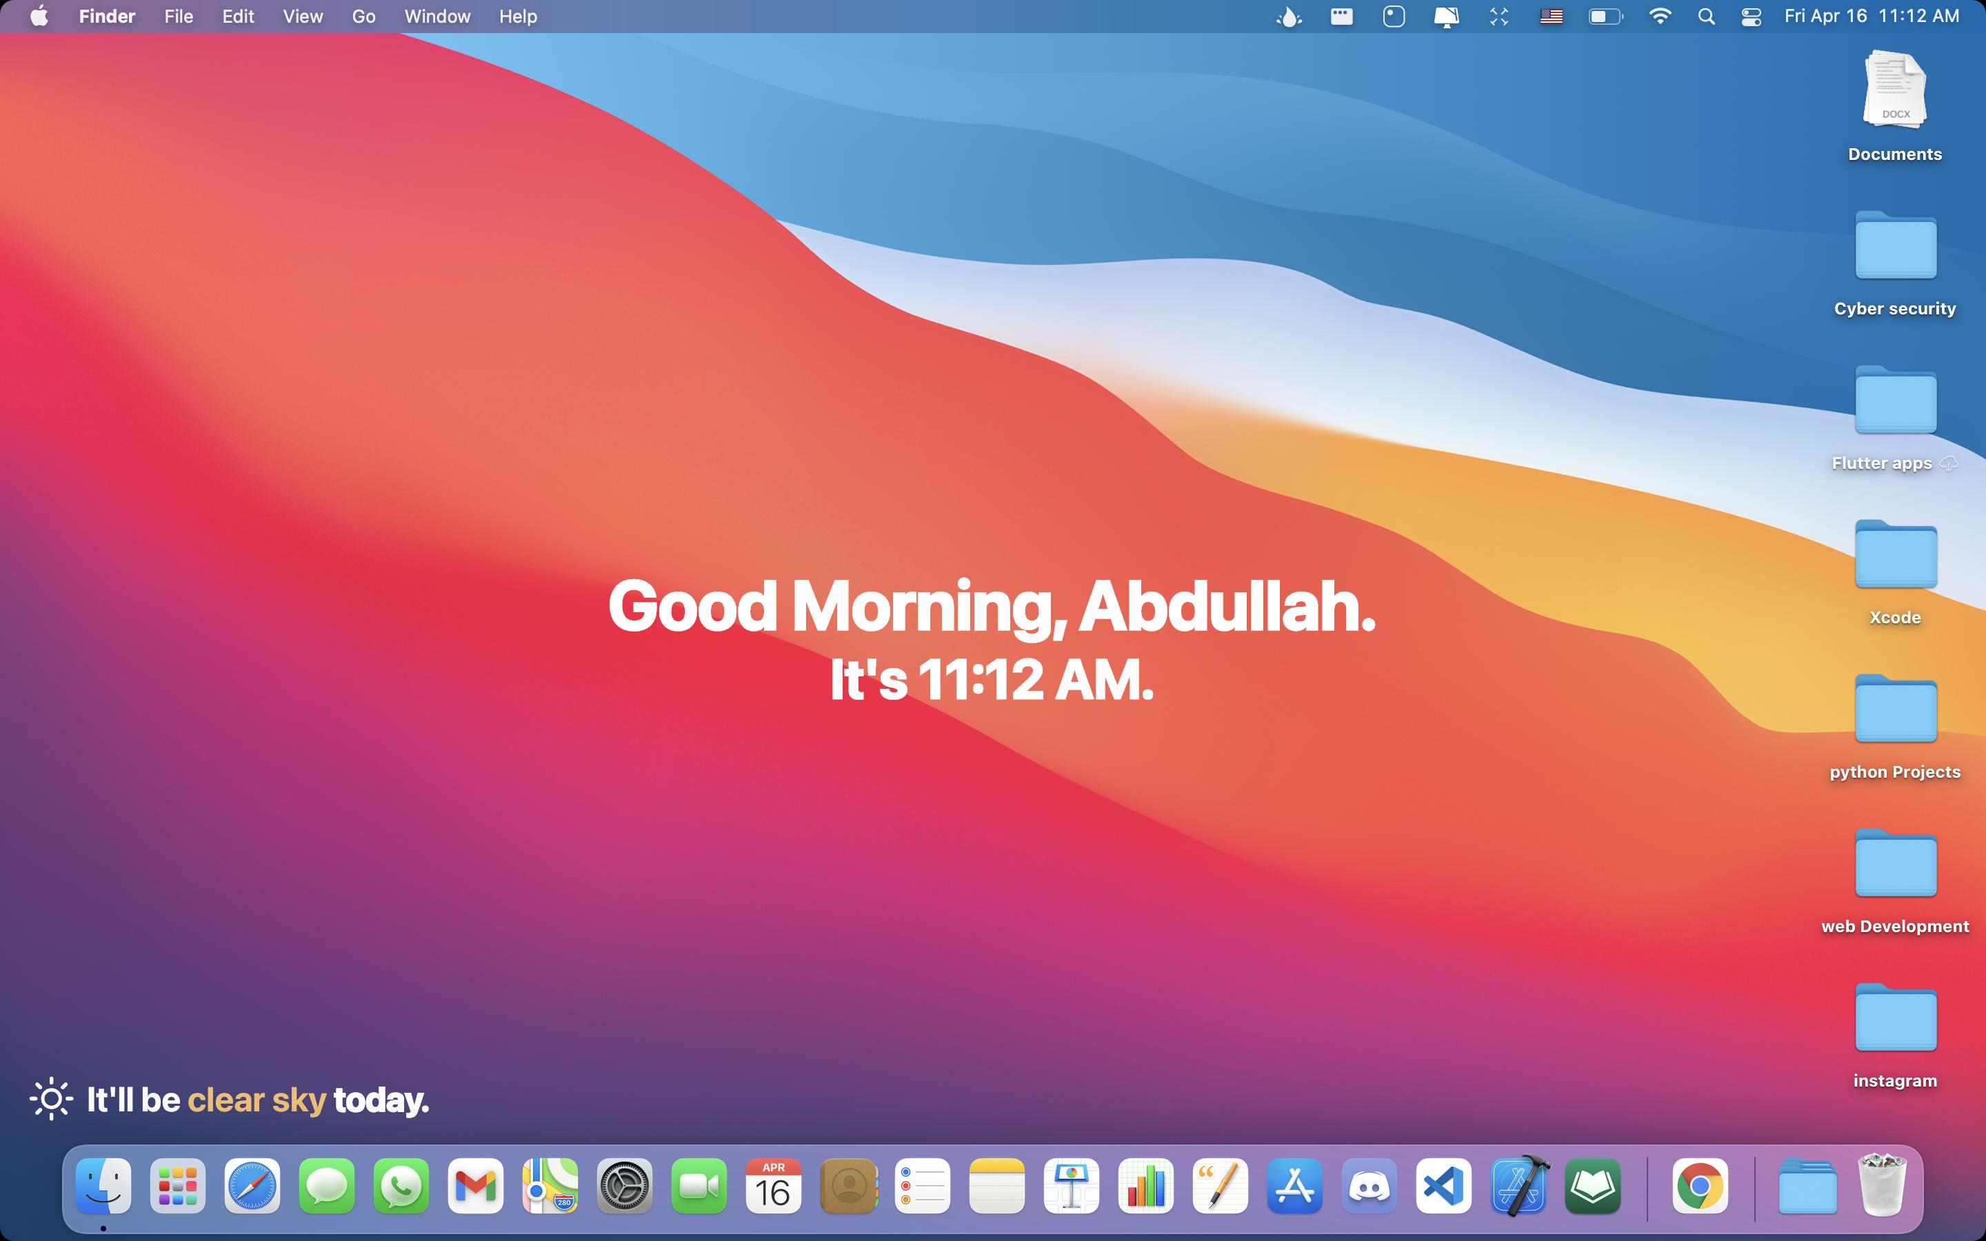This screenshot has width=1986, height=1241.
Task: Open the Go menu
Action: [363, 17]
